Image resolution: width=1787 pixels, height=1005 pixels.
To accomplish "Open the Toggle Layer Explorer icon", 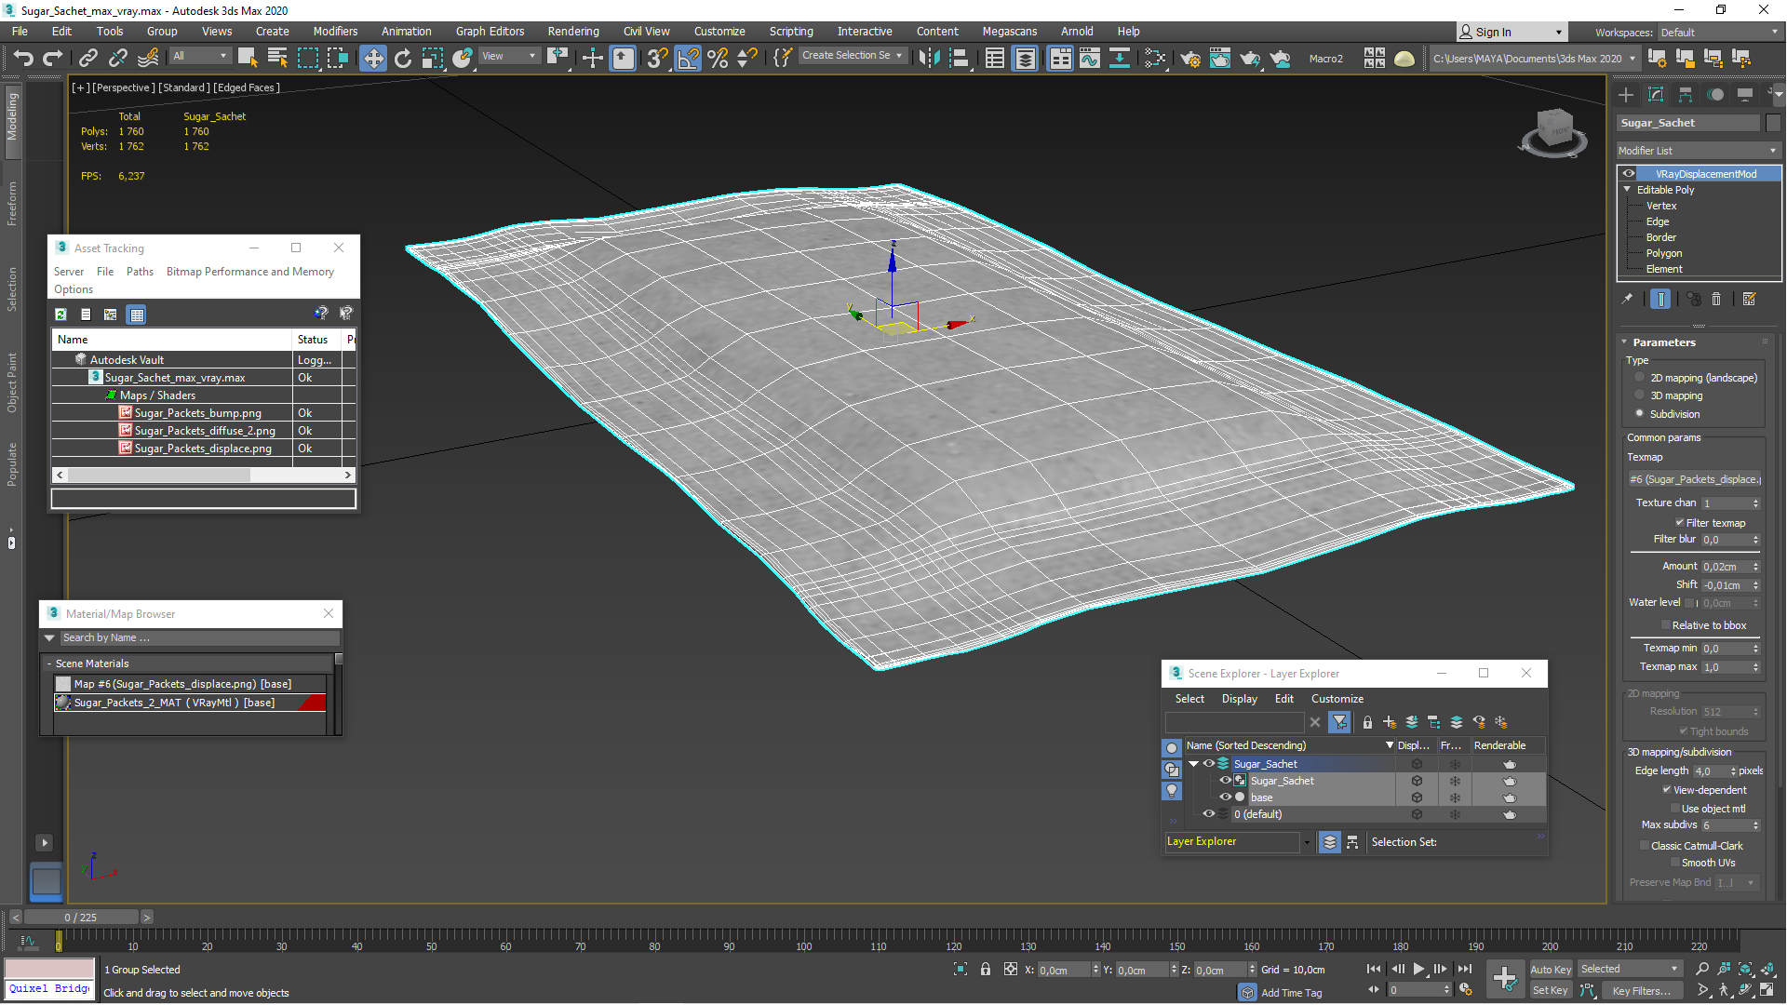I will point(1025,58).
